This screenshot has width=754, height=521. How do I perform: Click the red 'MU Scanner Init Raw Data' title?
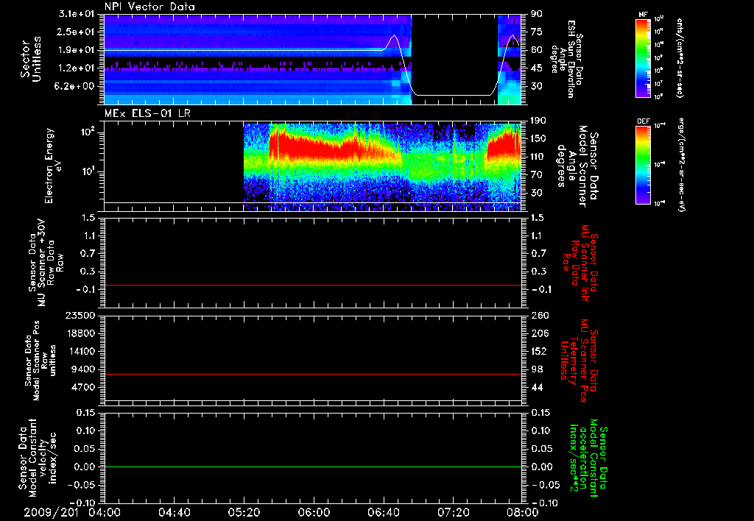point(579,263)
